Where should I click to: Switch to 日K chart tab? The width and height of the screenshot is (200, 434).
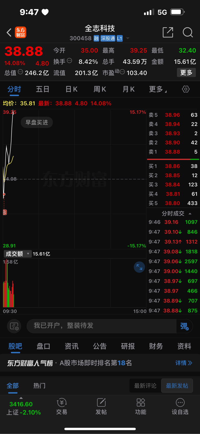point(71,89)
